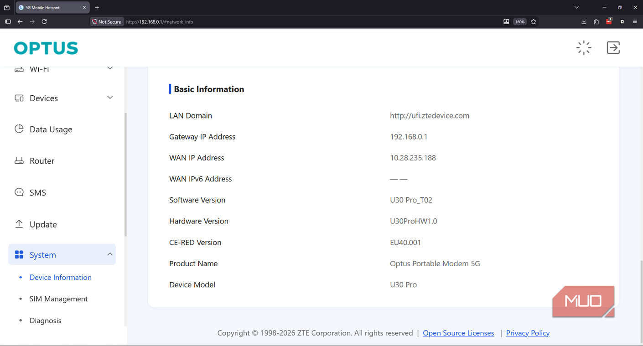643x346 pixels.
Task: Expand the Devices menu chevron
Action: (110, 98)
